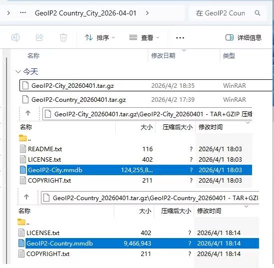The image size is (274, 268).
Task: Click the chevron above Country archive 修改时间
Action: (x=246, y=207)
